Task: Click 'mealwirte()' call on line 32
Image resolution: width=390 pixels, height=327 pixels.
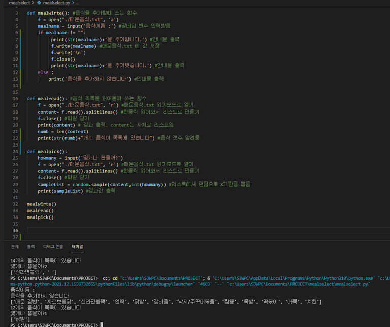Action: point(42,204)
